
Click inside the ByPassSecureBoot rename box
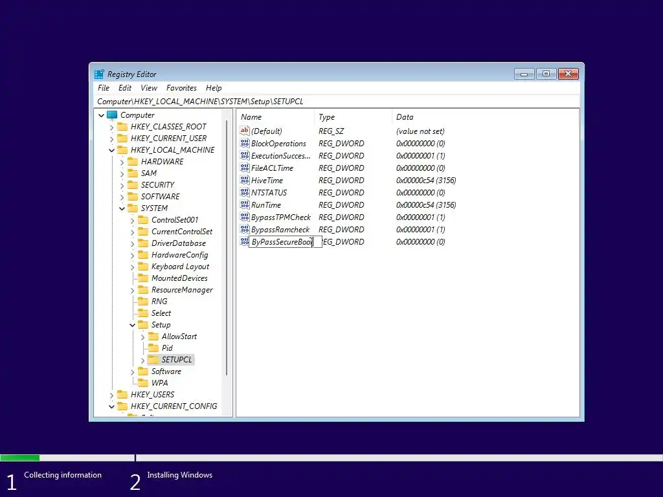click(x=285, y=242)
